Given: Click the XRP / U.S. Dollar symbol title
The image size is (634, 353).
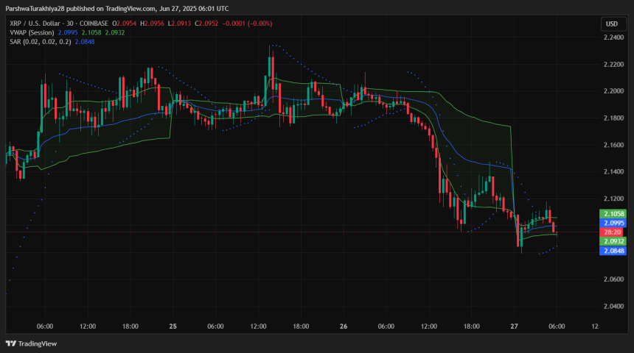Looking at the screenshot, I should pos(35,24).
